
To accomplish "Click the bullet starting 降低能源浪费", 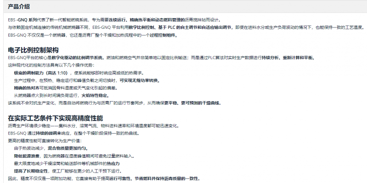I will [x=74, y=156].
